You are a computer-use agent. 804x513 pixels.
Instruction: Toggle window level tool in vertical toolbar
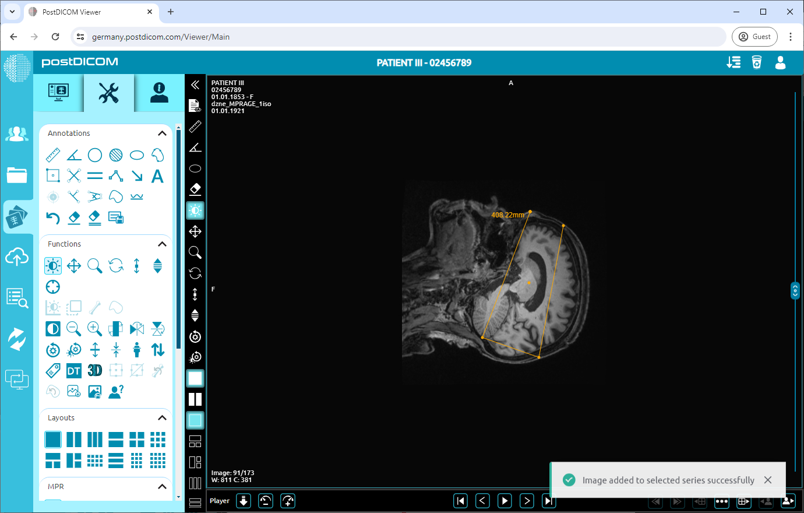(195, 210)
